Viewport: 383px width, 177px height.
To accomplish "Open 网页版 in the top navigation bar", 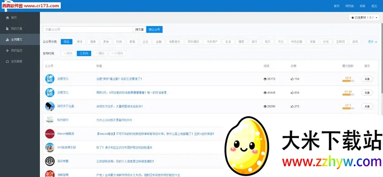I will [349, 6].
